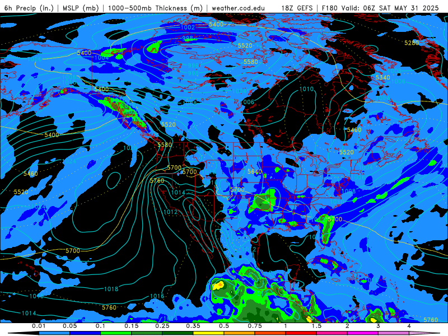The width and height of the screenshot is (448, 336).
Task: Click the magenta 2–3 legend swatch
Action: 362,333
